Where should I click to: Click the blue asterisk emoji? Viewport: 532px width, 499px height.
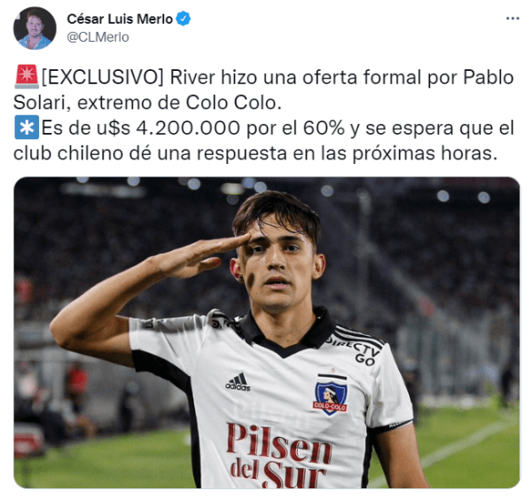27,128
